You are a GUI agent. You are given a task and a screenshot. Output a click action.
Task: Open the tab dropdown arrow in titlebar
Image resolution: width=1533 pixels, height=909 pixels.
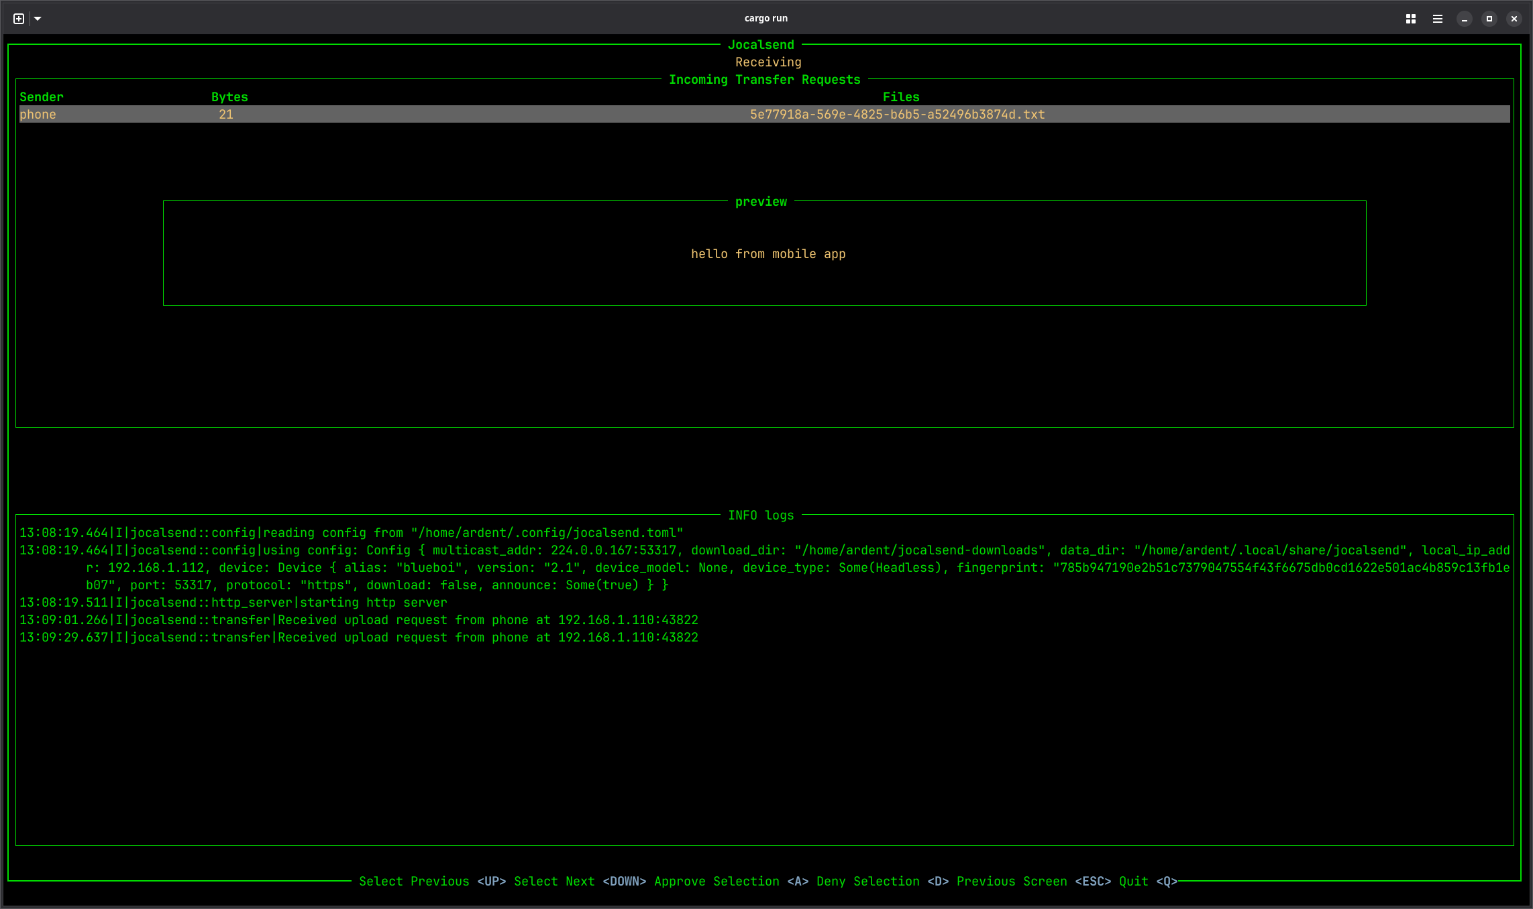(x=38, y=19)
